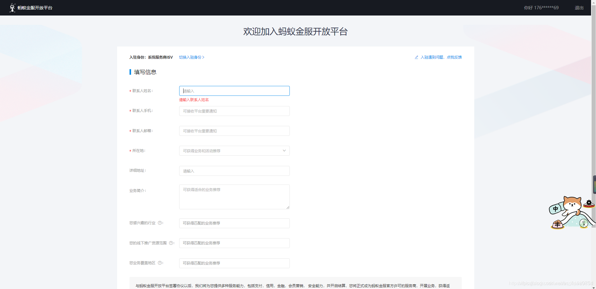Click the 业务简介 label
The image size is (596, 289).
tap(138, 191)
